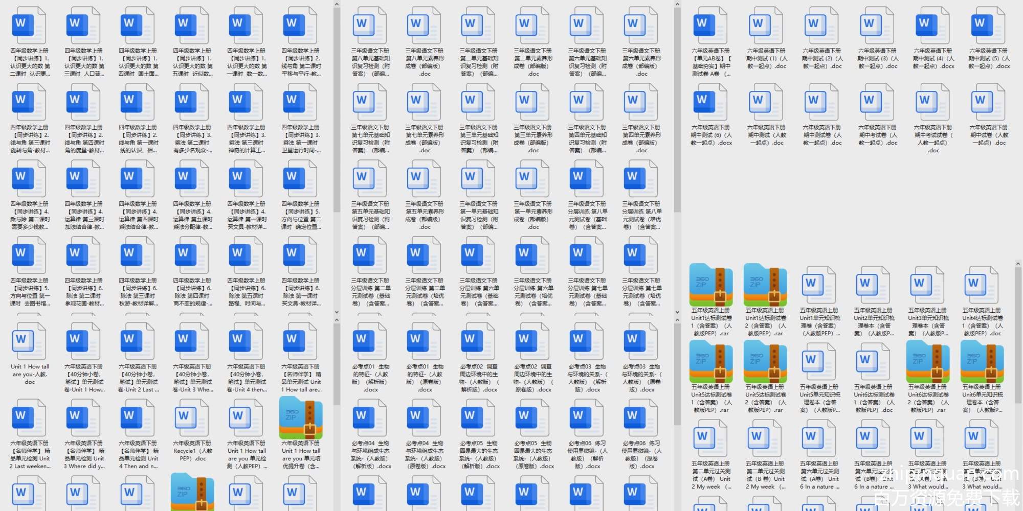Click file name 乘法 第三课时 神奇的计算工具
The height and width of the screenshot is (511, 1023).
click(x=247, y=139)
